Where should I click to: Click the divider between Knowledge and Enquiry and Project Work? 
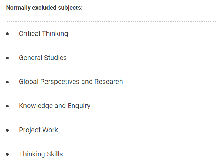[111, 118]
